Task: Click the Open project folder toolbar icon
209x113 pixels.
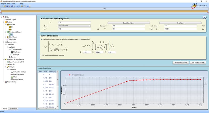Action: click(x=5, y=6)
